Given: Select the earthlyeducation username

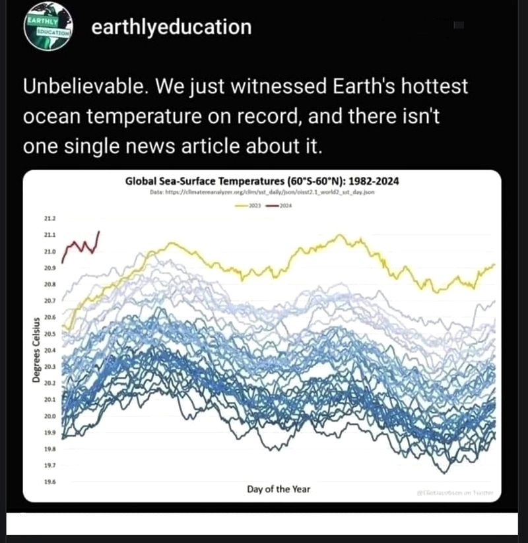Looking at the screenshot, I should pos(169,28).
